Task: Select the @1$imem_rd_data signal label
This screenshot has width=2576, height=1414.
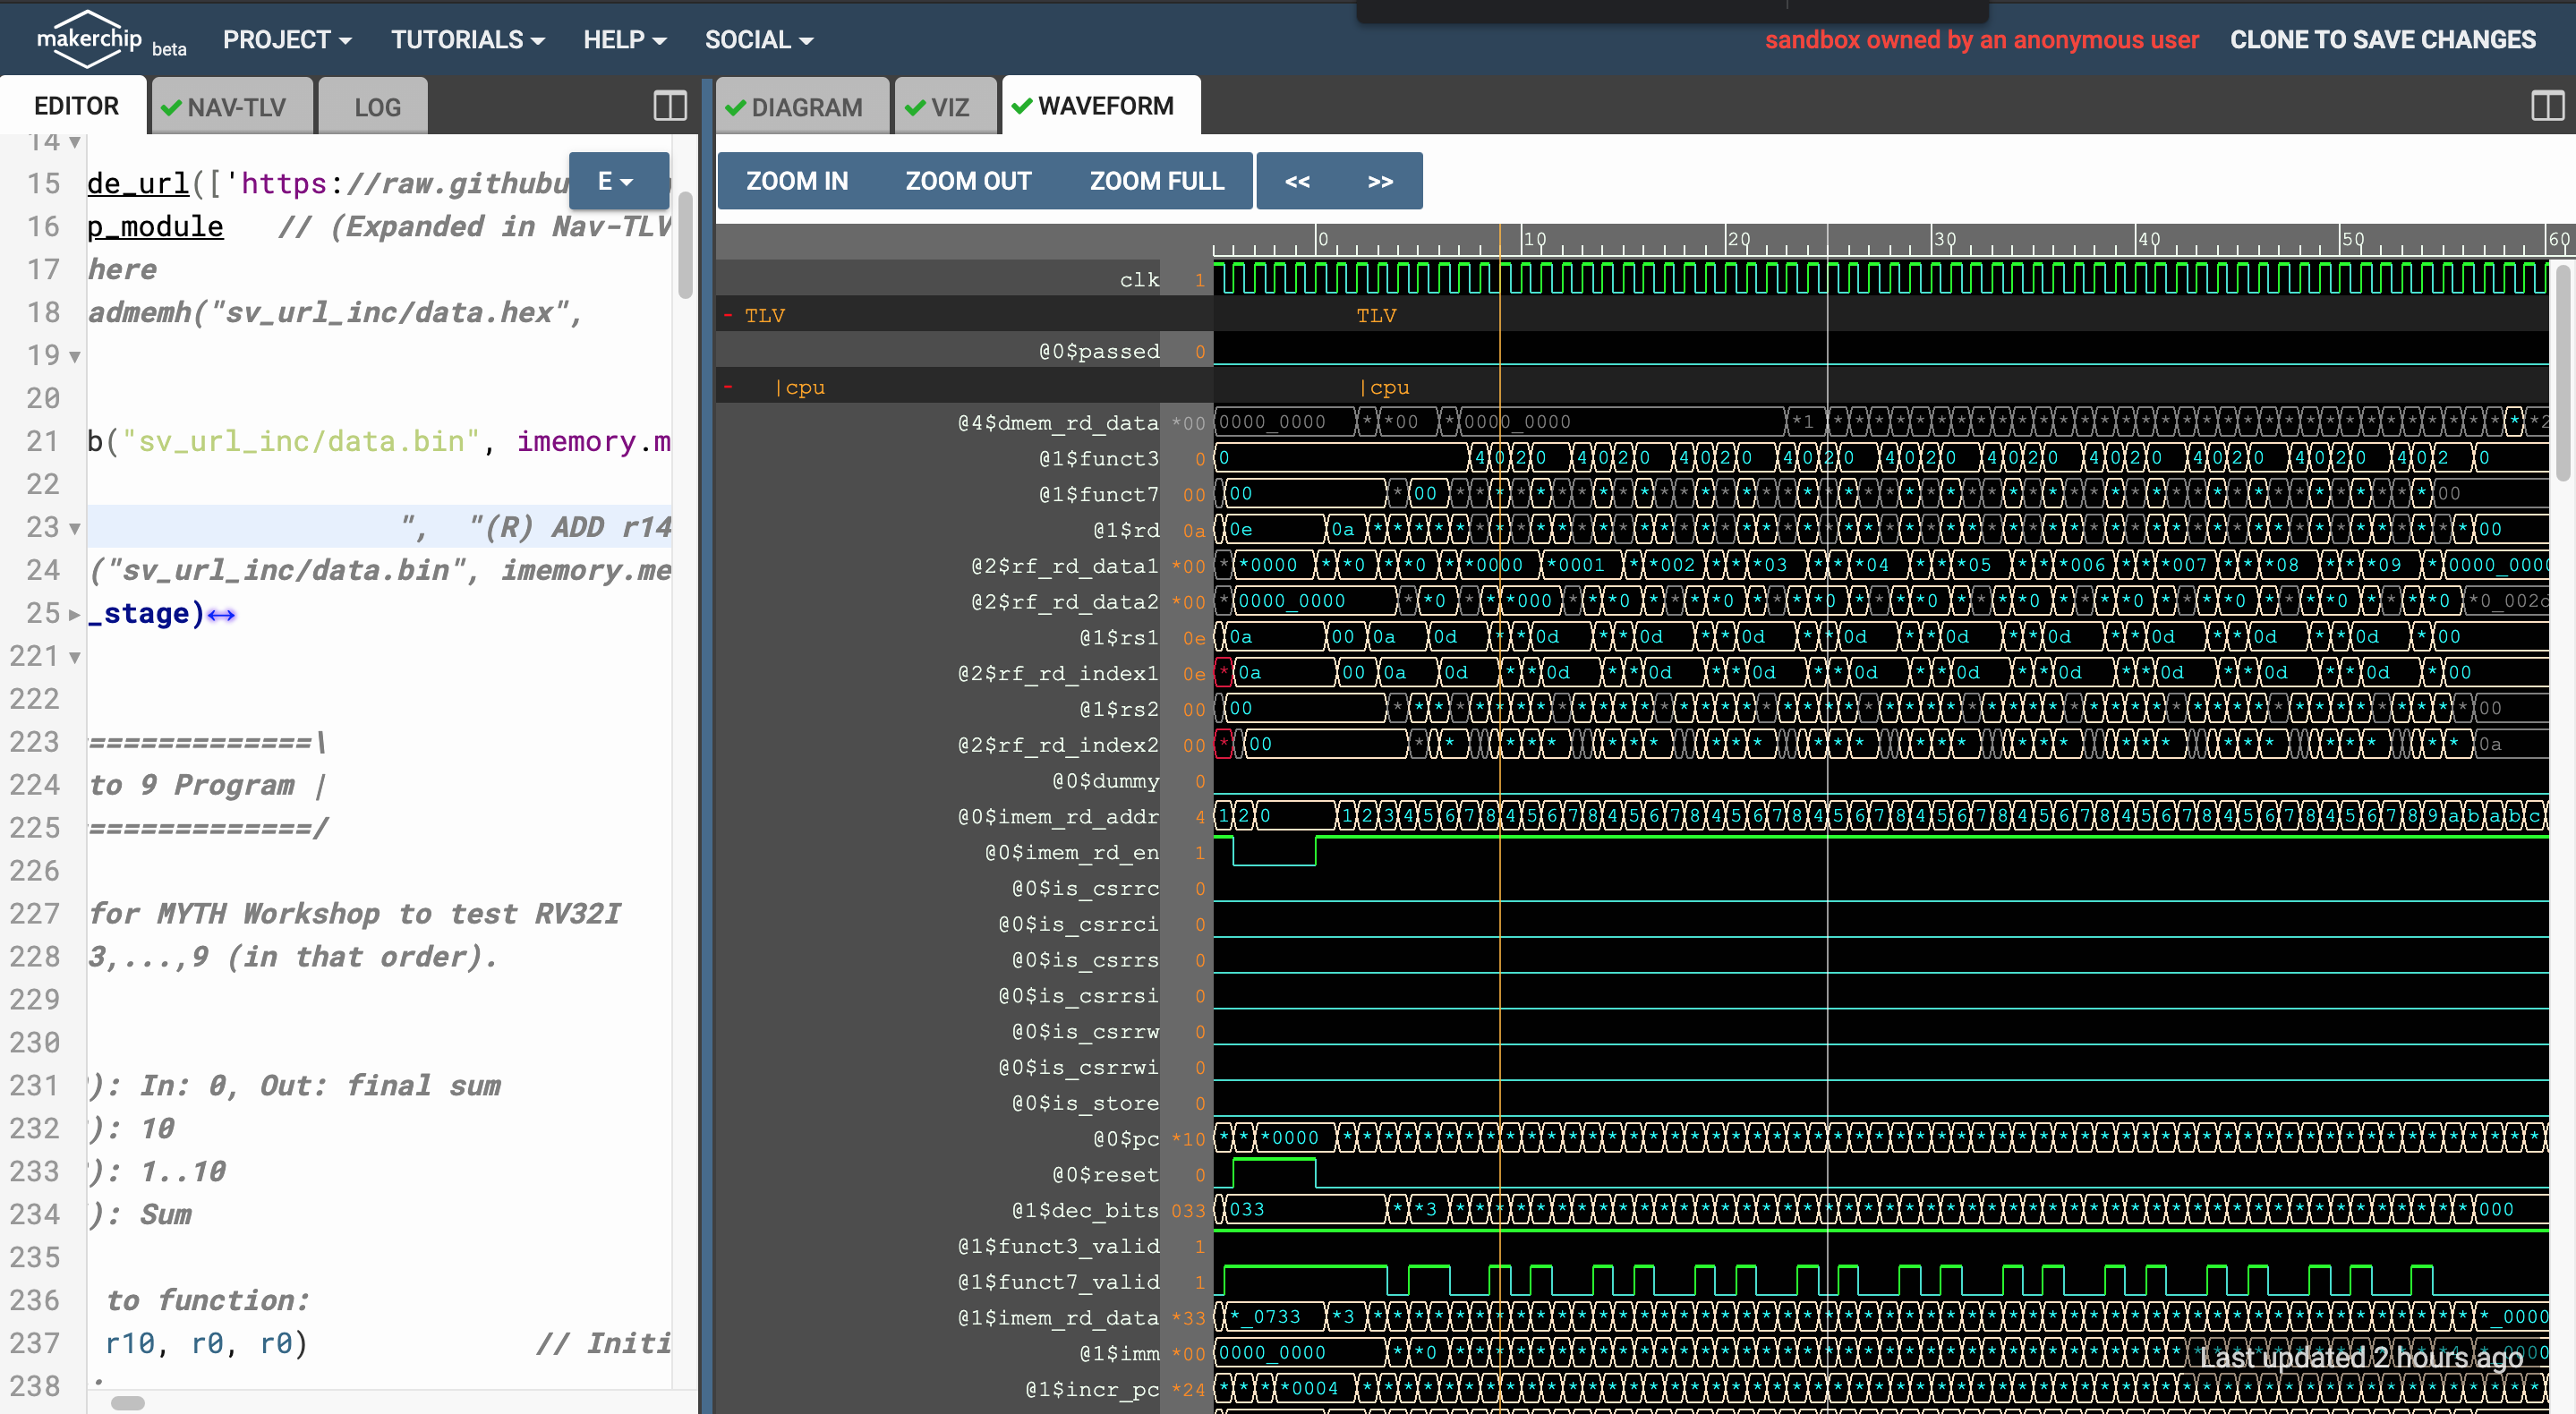Action: 1058,1318
